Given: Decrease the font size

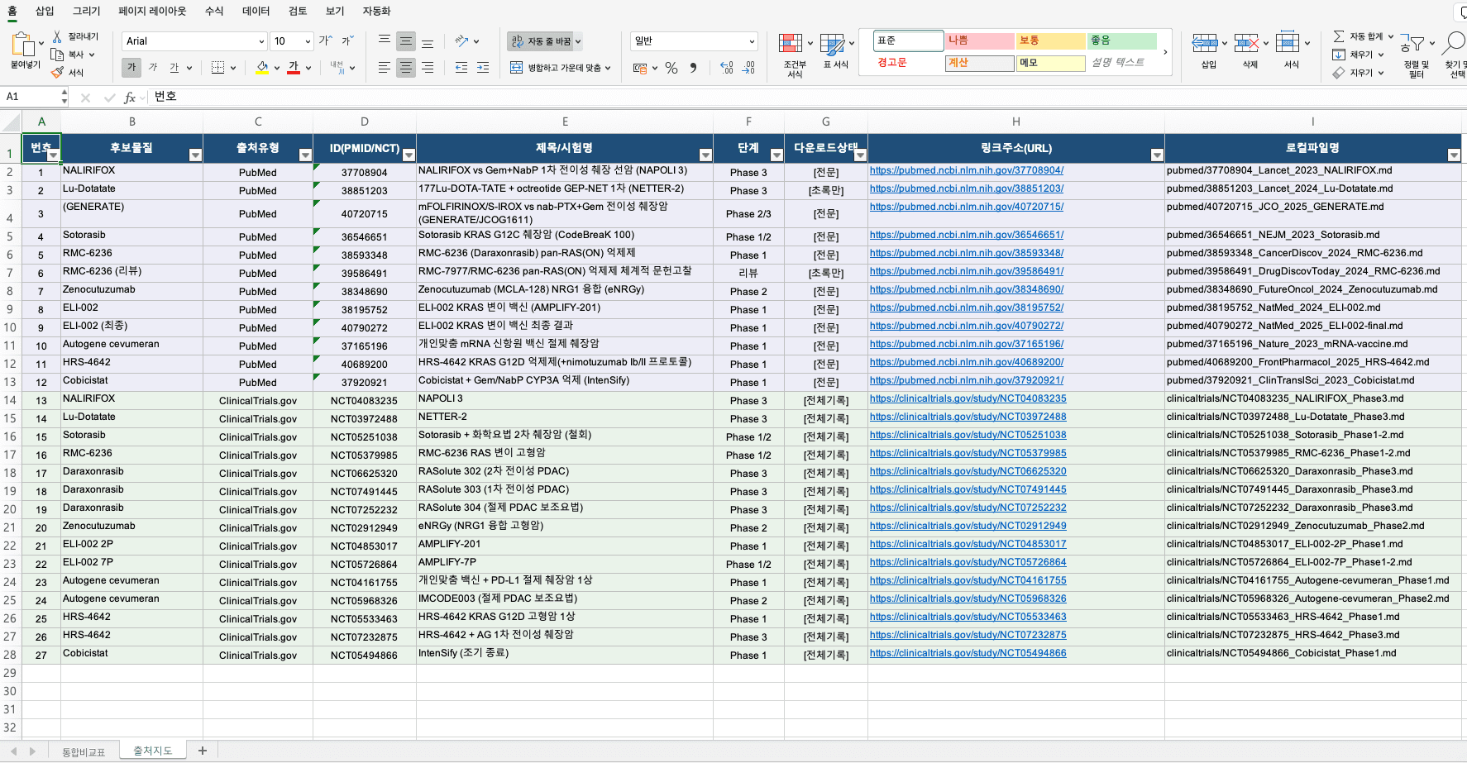Looking at the screenshot, I should click(347, 41).
